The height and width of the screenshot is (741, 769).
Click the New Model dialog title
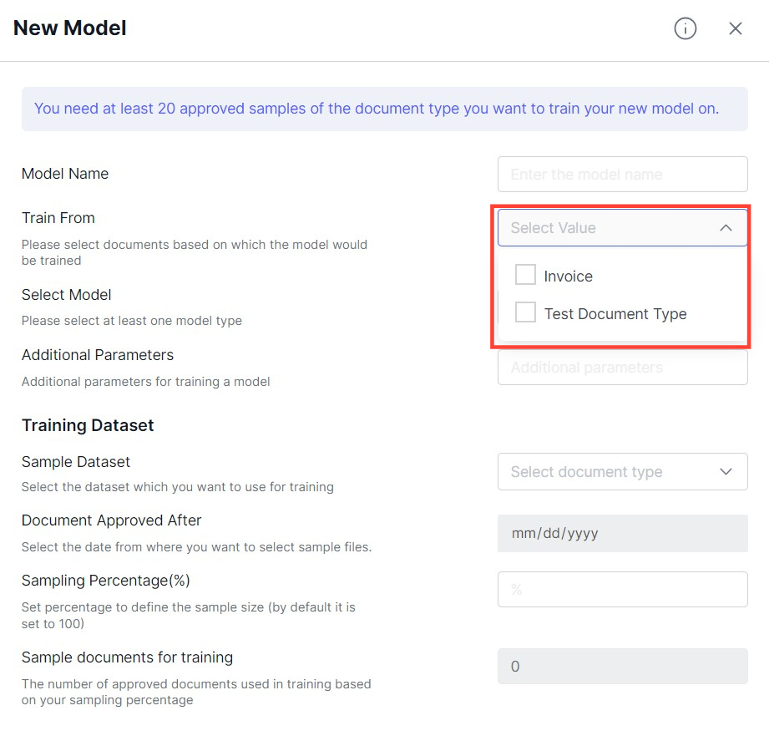(69, 28)
